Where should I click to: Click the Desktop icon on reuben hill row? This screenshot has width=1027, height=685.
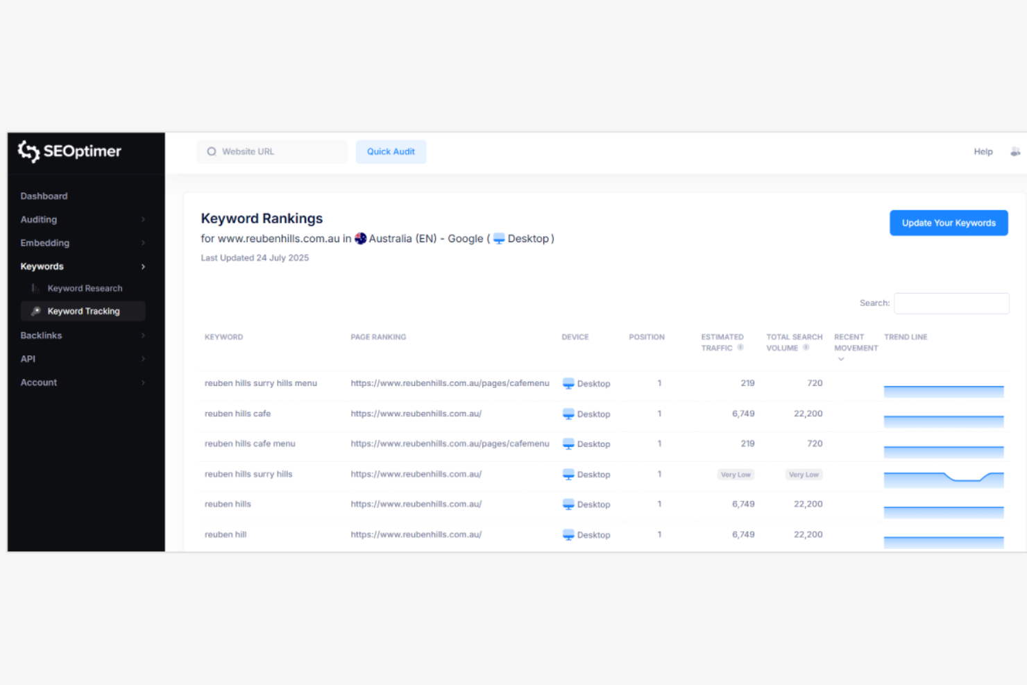tap(568, 534)
